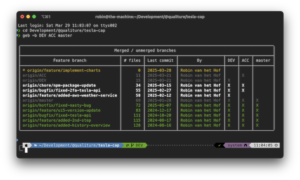This screenshot has width=300, height=180.
Task: Click the yellow minimize window button
Action: coord(28,17)
